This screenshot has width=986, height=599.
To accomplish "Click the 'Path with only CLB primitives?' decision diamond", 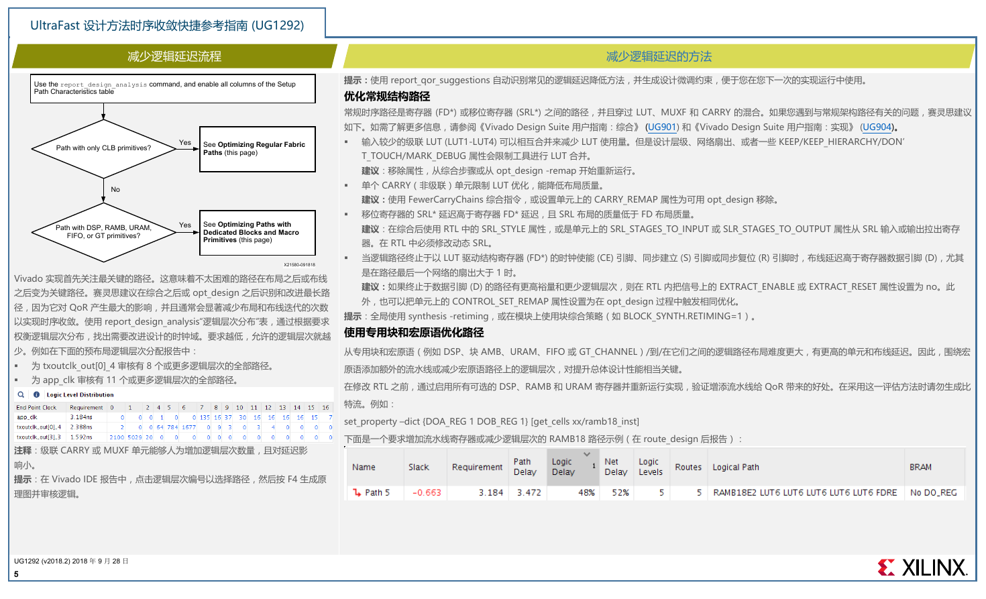I will pyautogui.click(x=103, y=148).
